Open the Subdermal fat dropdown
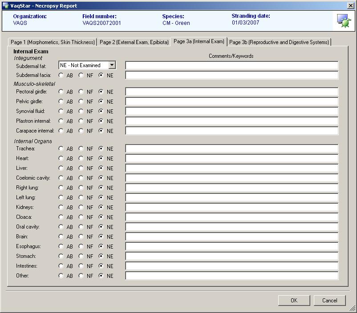Viewport: 357px width, 313px height. 112,65
